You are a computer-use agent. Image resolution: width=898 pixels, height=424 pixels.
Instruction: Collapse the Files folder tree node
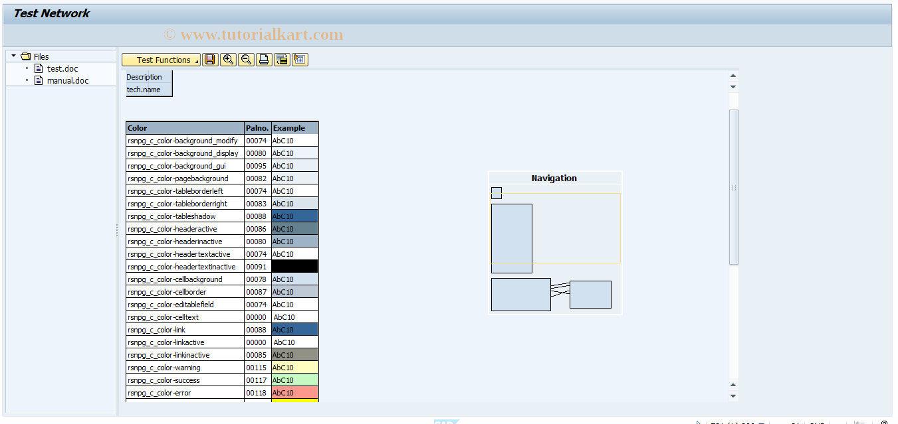pos(13,56)
